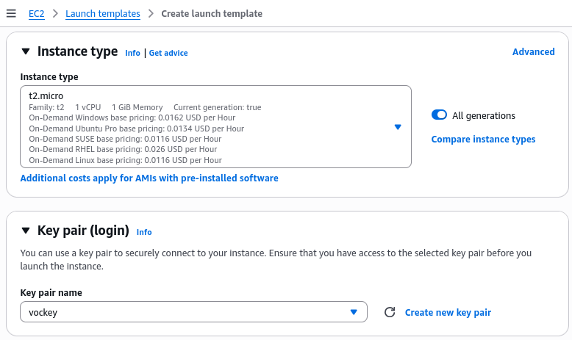This screenshot has width=572, height=340.
Task: Open the instance type dropdown arrow
Action: [x=398, y=127]
